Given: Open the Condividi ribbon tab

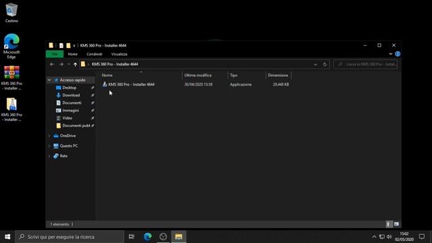Looking at the screenshot, I should 94,54.
